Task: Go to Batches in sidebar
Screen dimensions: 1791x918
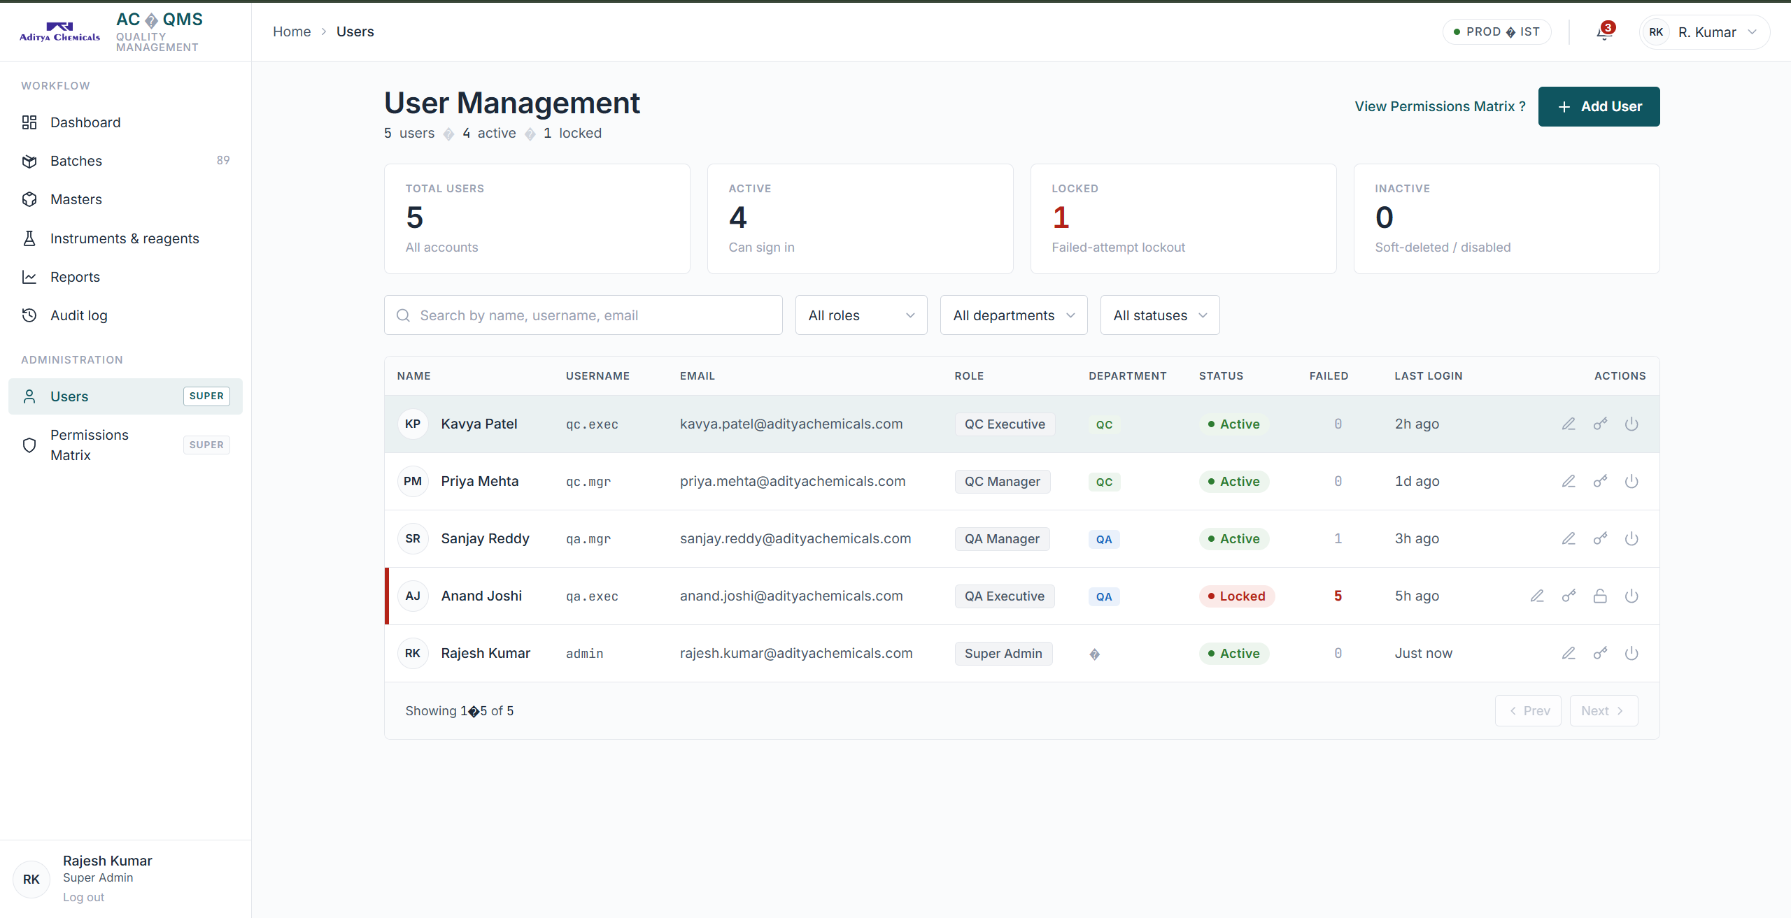Action: [126, 161]
